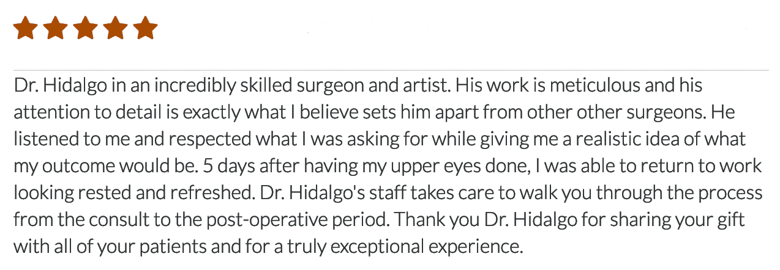The height and width of the screenshot is (270, 780).
Task: Click the fifth and last rating star
Action: 146,28
